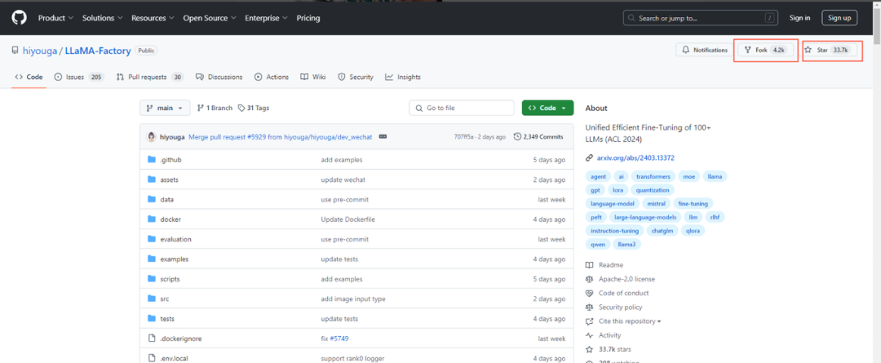Open the main branch selector dropdown
Image resolution: width=881 pixels, height=363 pixels.
(165, 108)
